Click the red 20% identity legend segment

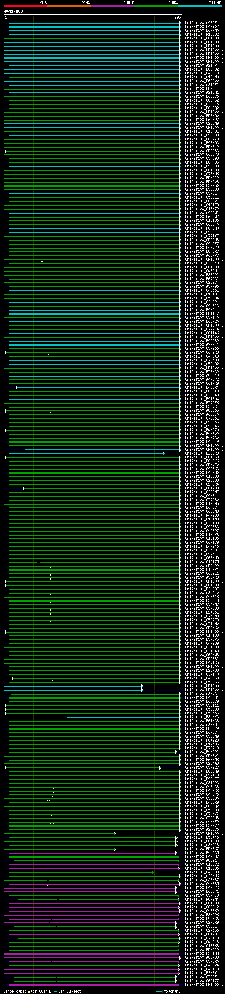click(x=25, y=6)
